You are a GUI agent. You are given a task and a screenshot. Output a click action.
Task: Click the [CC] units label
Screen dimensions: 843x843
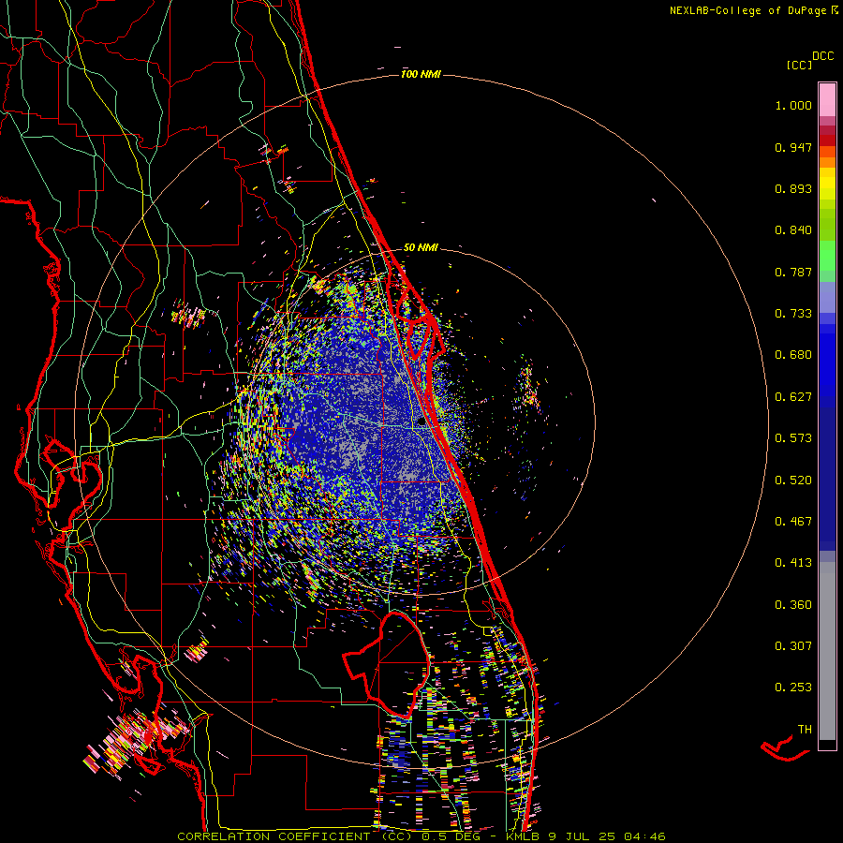[799, 65]
